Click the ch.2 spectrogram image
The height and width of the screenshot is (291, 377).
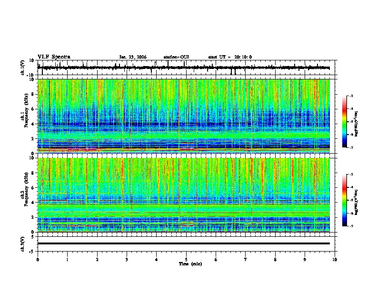coord(184,195)
